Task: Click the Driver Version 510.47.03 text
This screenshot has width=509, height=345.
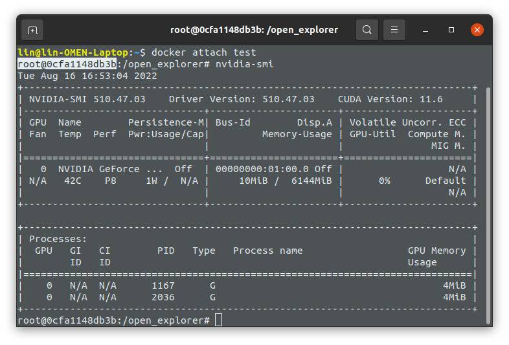Action: [x=242, y=99]
